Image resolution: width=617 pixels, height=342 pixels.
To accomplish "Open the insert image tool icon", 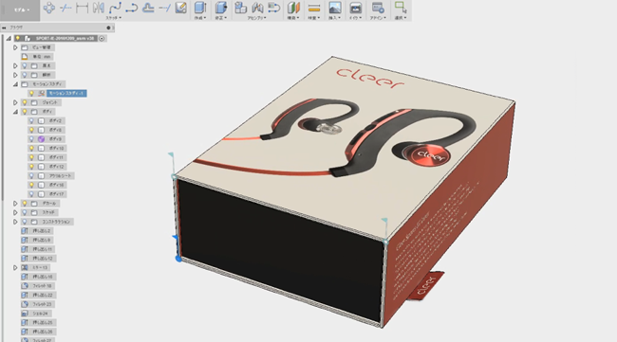I will click(x=335, y=7).
